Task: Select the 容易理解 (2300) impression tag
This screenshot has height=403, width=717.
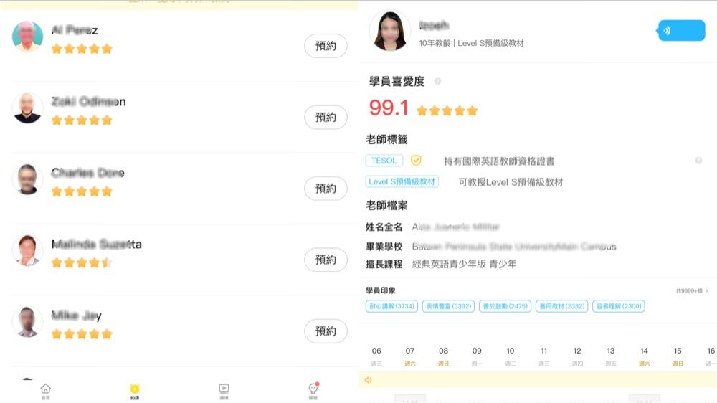Action: 618,306
